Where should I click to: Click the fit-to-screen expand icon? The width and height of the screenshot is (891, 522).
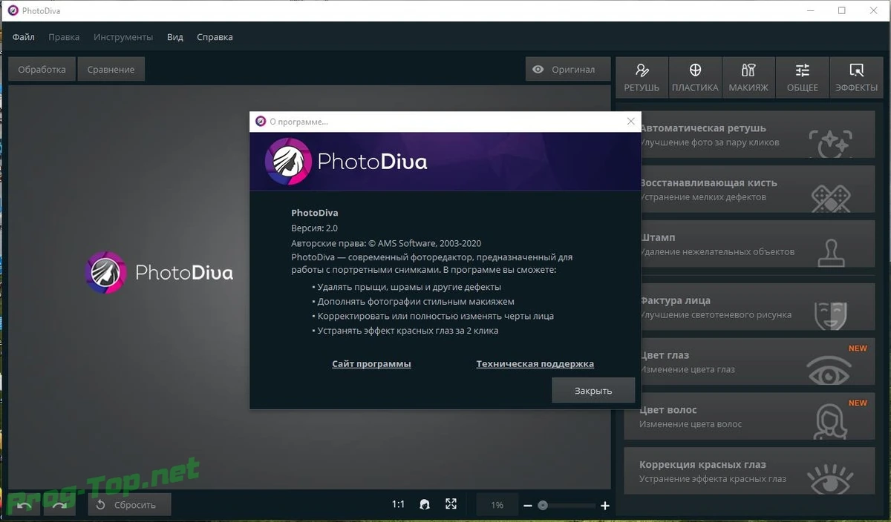click(451, 504)
